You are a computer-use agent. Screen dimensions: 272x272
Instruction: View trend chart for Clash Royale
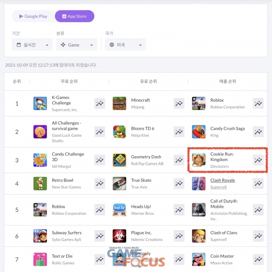258,183
